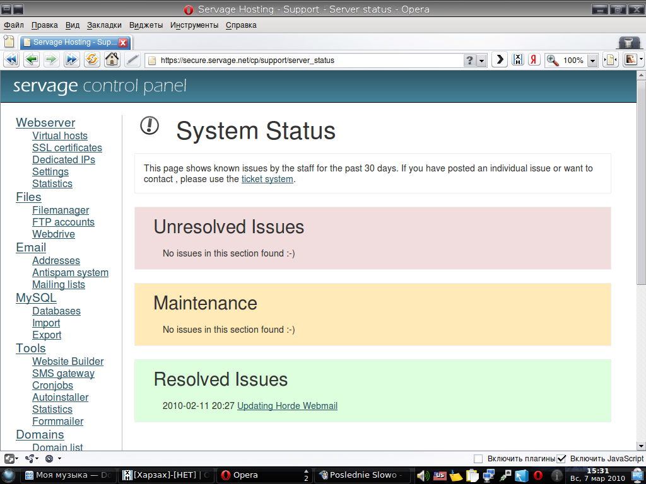Image resolution: width=646 pixels, height=484 pixels.
Task: Switch to '[Харзах]-[НЕТ]' taskbar window
Action: point(167,475)
